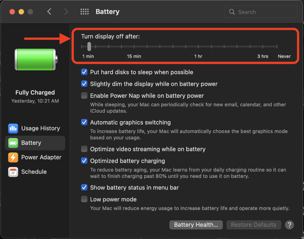
Task: Click the green battery status image
Action: click(x=35, y=60)
